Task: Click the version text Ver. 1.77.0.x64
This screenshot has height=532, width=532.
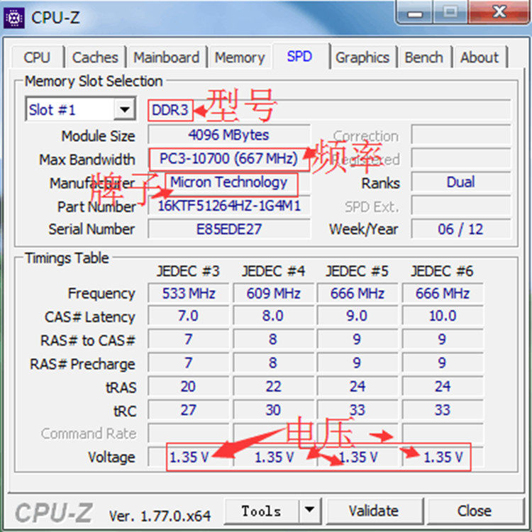Action: tap(160, 516)
